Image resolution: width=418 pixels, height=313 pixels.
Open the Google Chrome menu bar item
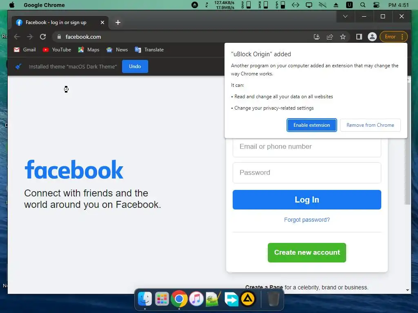44,5
